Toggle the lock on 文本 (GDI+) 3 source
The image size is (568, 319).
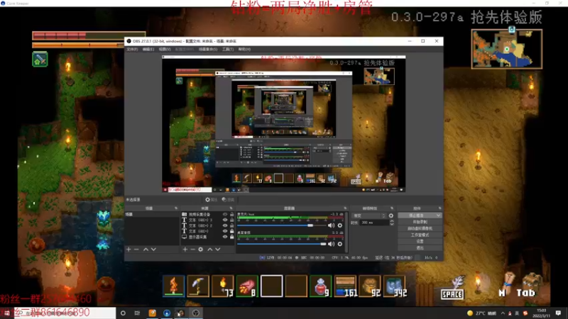pos(232,220)
